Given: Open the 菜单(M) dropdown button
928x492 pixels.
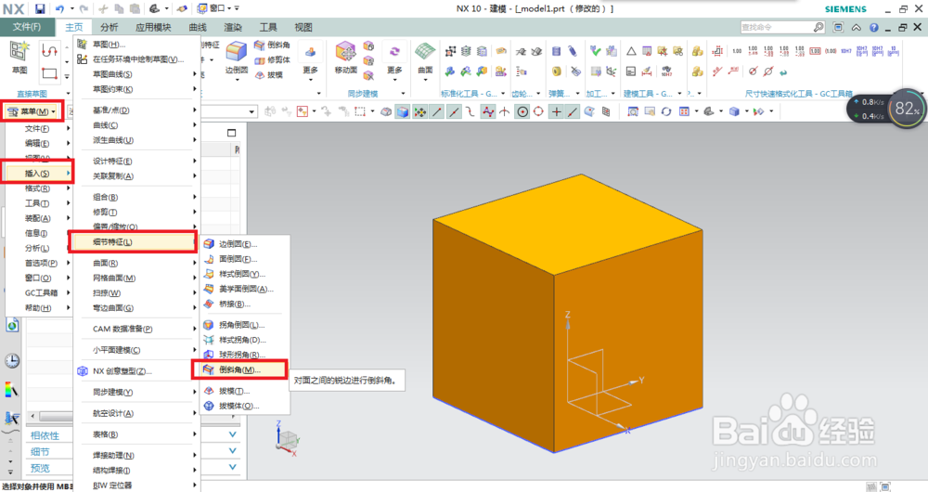Looking at the screenshot, I should 32,111.
